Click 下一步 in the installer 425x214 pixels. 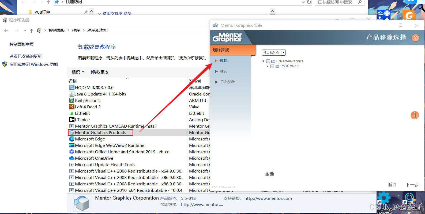(412, 185)
